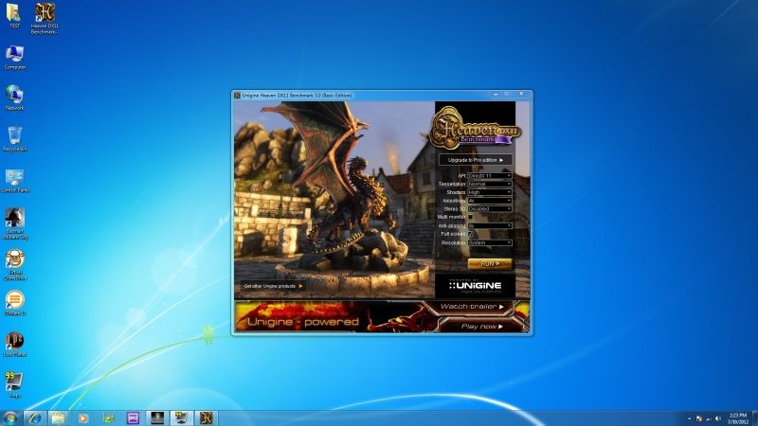Open the Network desktop icon

pyautogui.click(x=14, y=98)
